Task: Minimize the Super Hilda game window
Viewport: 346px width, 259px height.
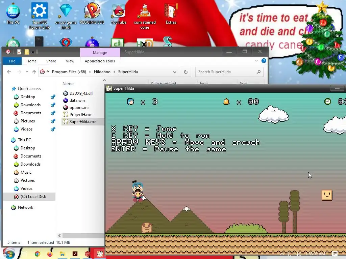Action: [337, 88]
